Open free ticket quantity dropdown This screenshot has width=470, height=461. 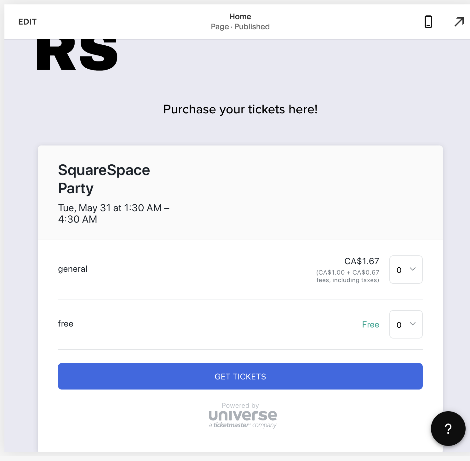pos(406,324)
